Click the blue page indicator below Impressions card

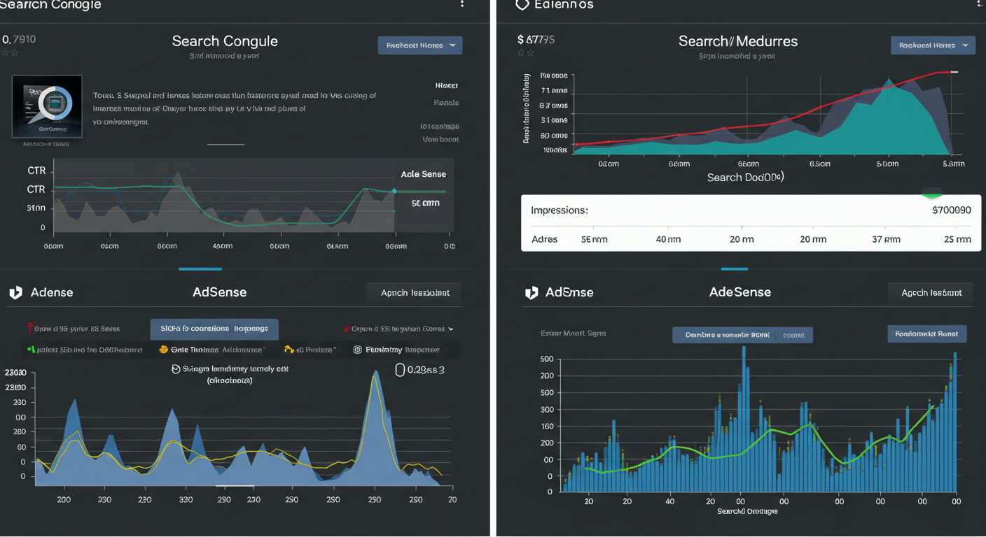(735, 268)
